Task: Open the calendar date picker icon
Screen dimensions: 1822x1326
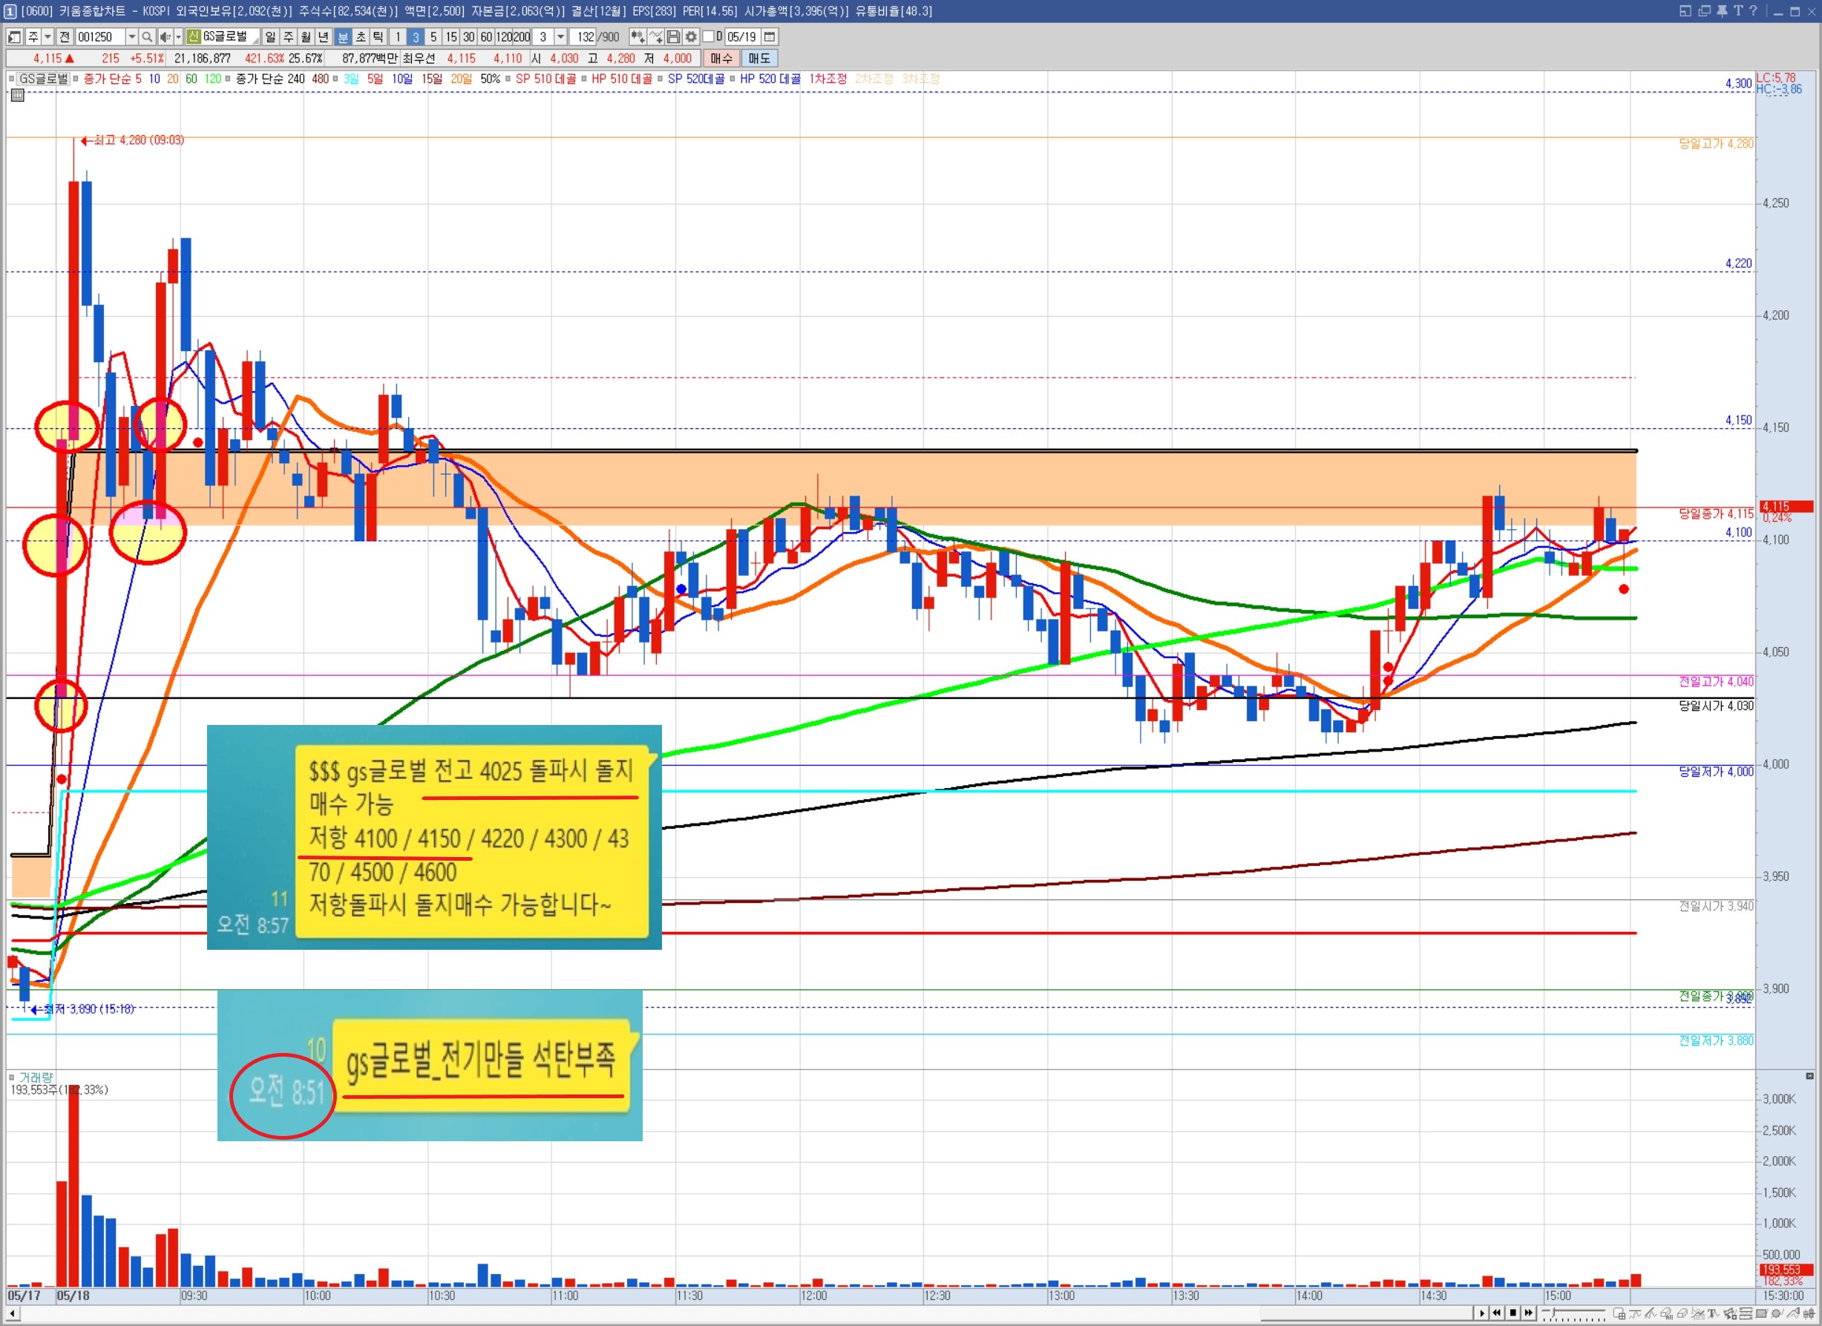Action: tap(769, 37)
